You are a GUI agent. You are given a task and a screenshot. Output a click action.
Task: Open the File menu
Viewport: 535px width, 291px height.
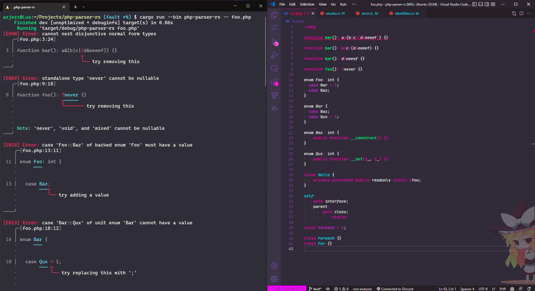[282, 4]
